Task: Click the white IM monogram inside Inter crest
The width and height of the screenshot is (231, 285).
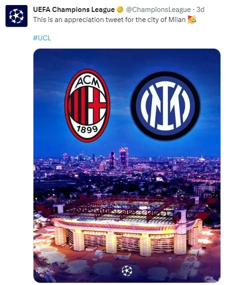Action: pos(165,106)
